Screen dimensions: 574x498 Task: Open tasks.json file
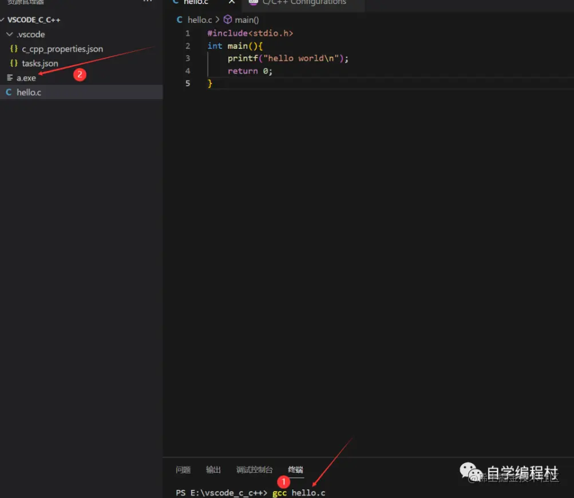coord(40,63)
